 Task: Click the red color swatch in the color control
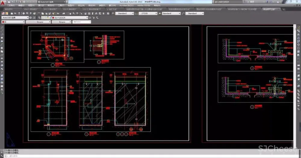pyautogui.click(x=3, y=22)
